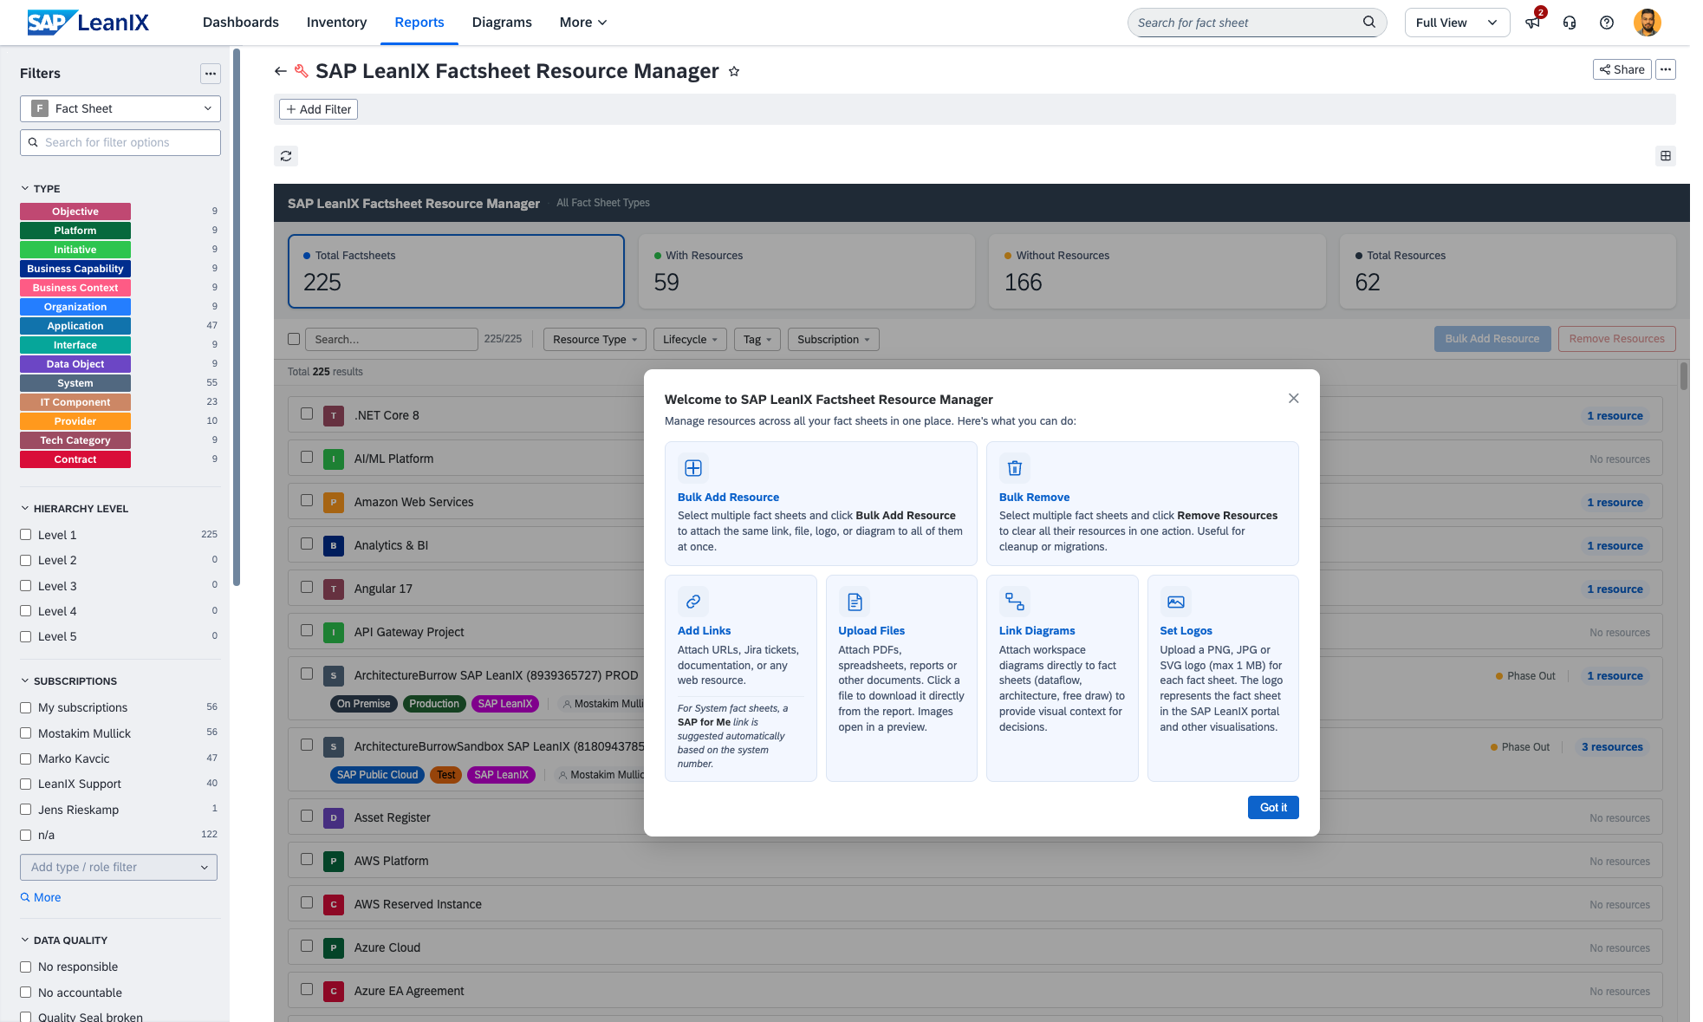Check the Level 3 hierarchy filter
1703x1022 pixels.
(x=26, y=586)
